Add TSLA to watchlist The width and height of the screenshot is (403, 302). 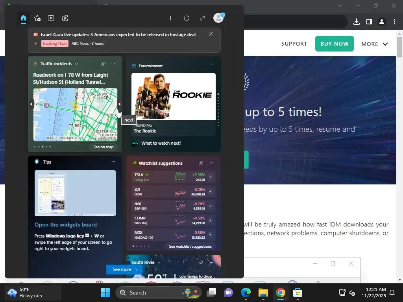[x=210, y=177]
